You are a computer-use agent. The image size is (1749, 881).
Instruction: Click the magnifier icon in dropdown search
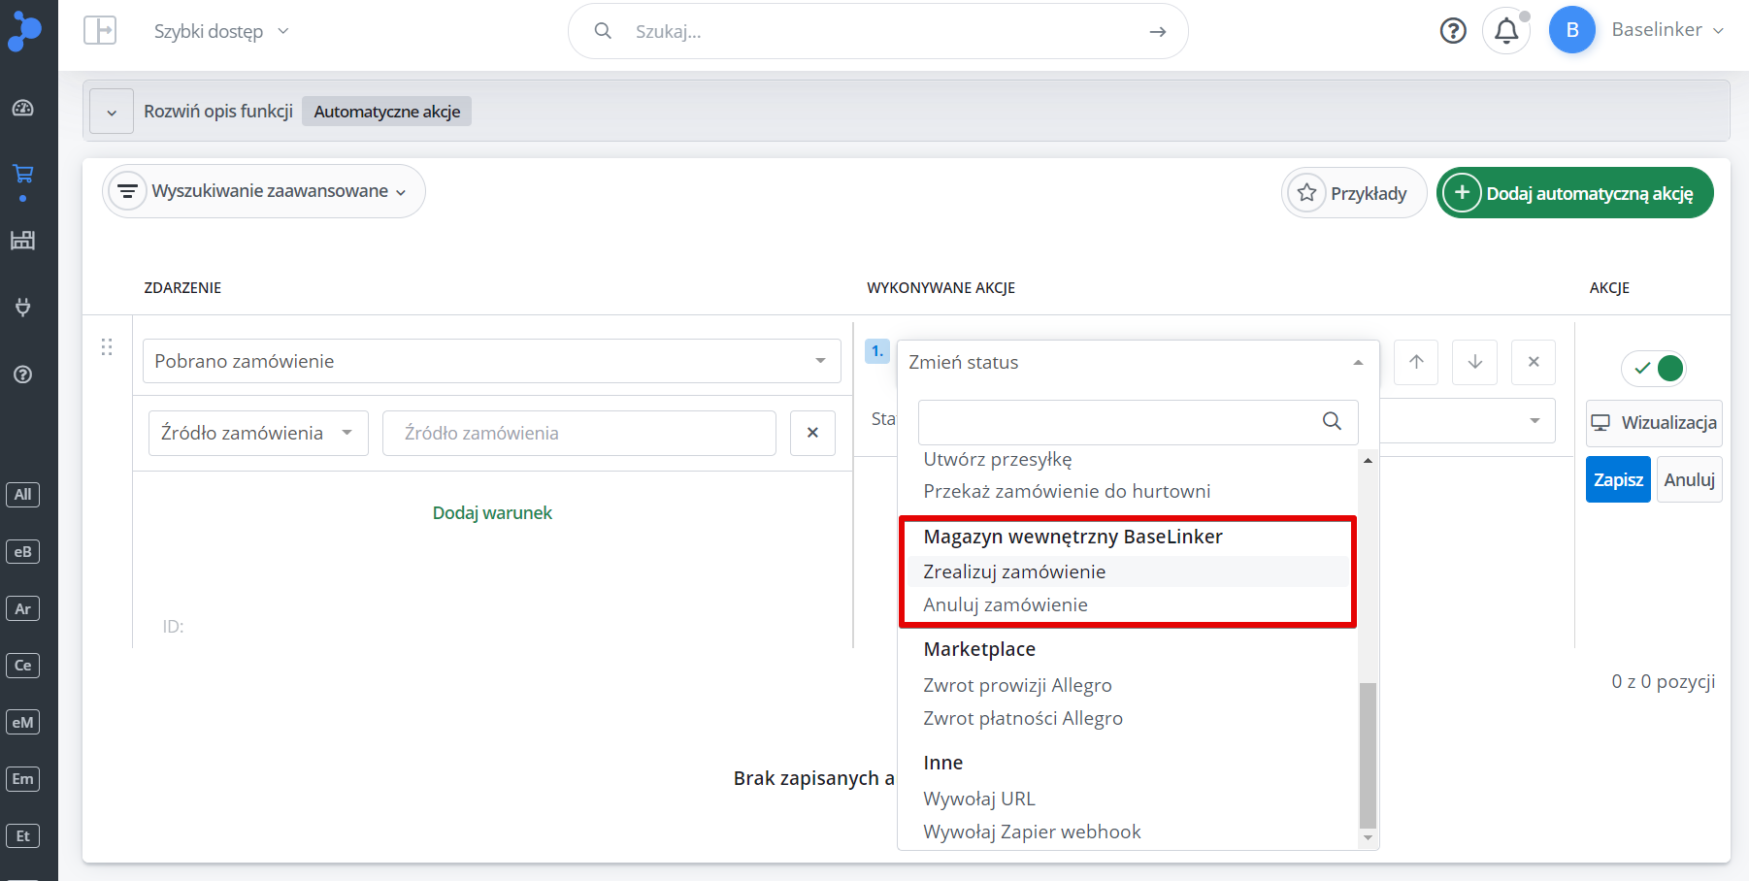click(1332, 421)
